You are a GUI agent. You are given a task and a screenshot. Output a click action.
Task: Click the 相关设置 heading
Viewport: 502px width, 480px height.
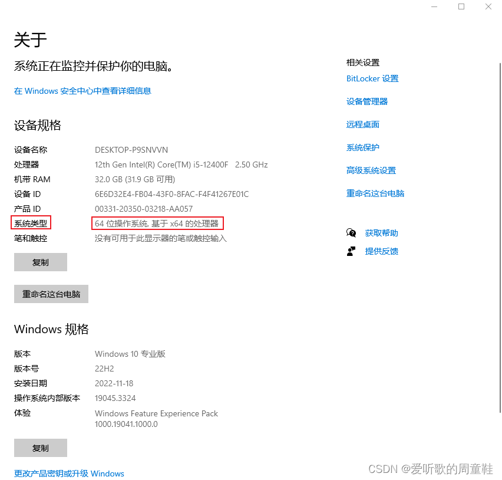[x=363, y=63]
